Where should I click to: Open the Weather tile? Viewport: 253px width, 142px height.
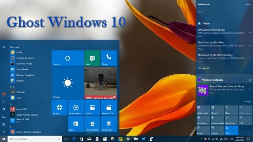(x=67, y=83)
